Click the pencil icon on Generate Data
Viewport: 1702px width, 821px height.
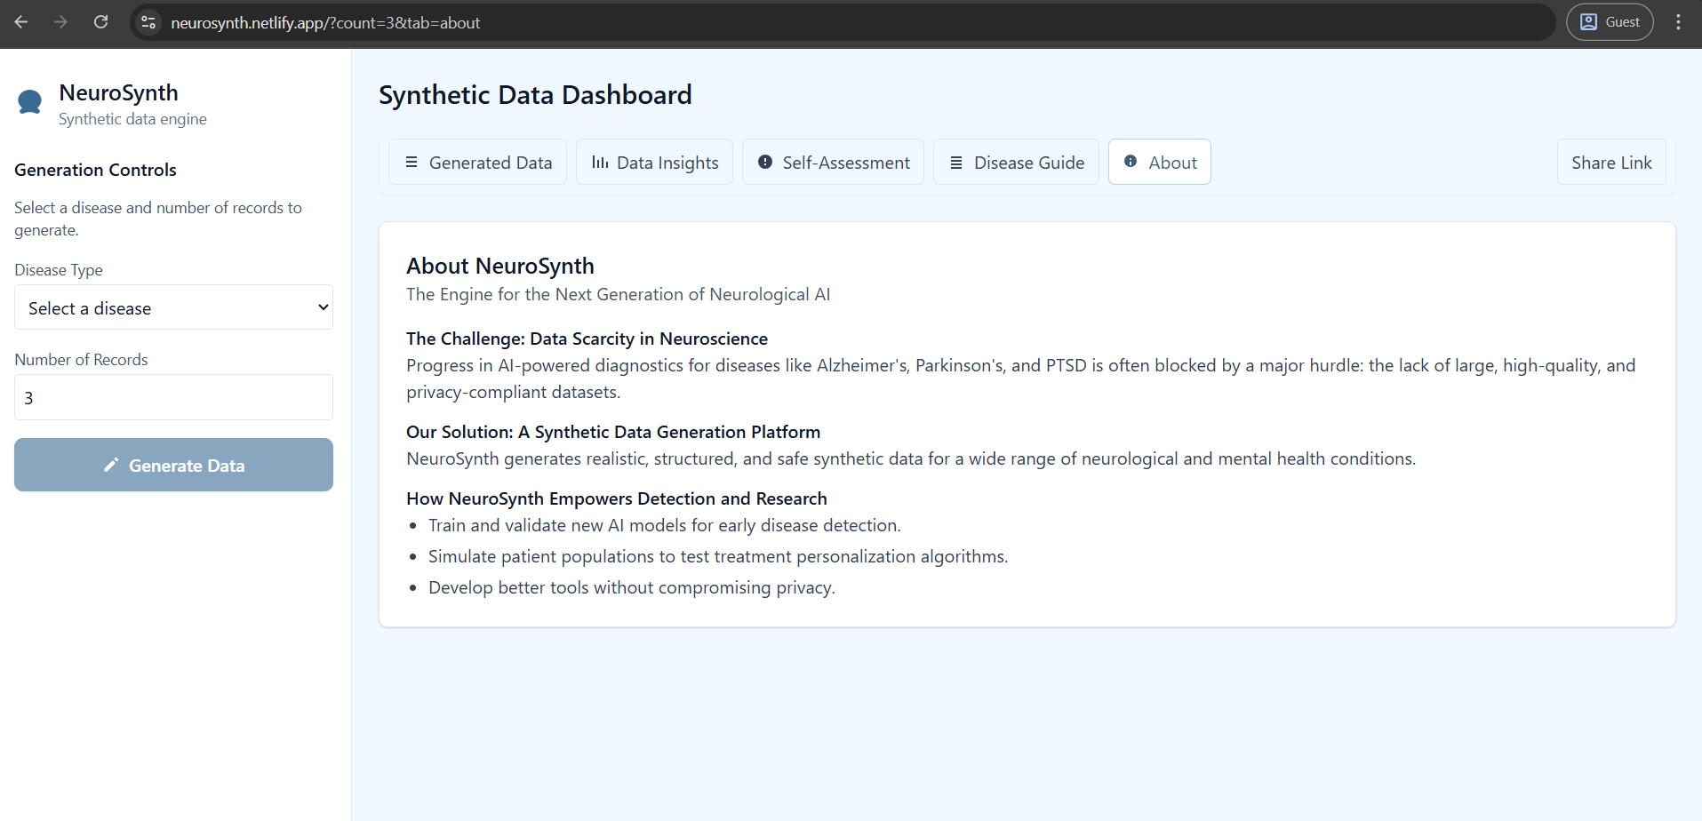pos(111,465)
